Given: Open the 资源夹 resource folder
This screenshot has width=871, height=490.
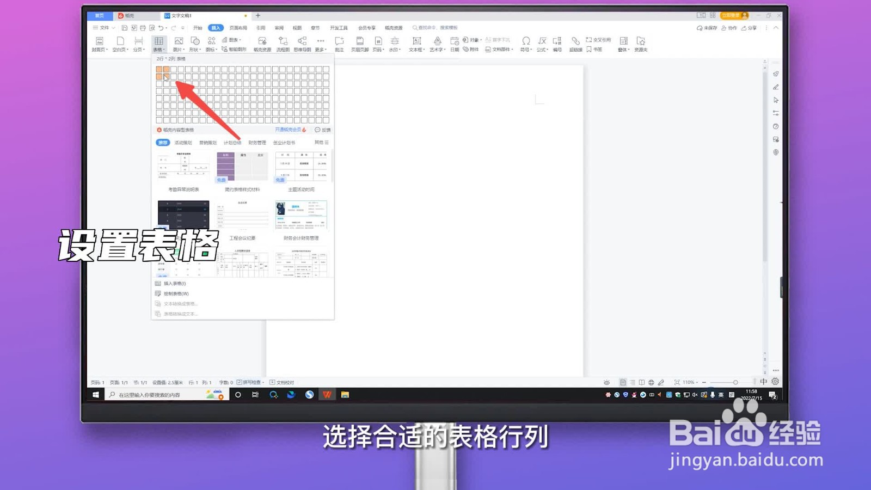Looking at the screenshot, I should tap(641, 44).
